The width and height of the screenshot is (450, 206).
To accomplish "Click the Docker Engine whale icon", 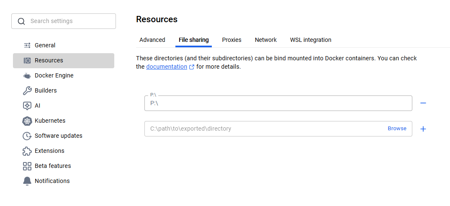I will 27,76.
